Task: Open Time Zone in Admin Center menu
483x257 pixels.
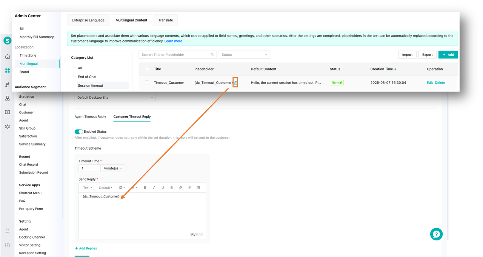Action: pyautogui.click(x=28, y=55)
